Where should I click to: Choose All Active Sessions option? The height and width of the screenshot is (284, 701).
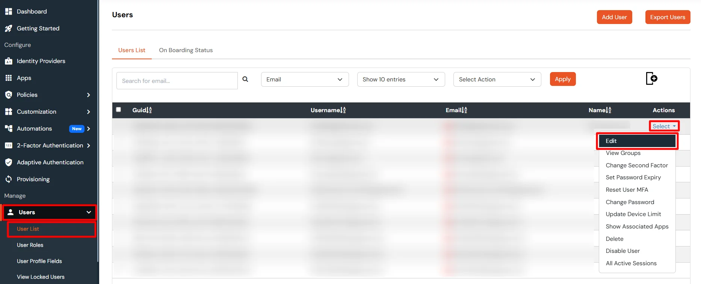click(x=637, y=263)
